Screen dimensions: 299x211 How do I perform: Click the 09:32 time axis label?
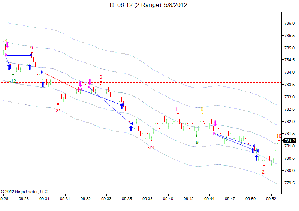(x=86, y=199)
